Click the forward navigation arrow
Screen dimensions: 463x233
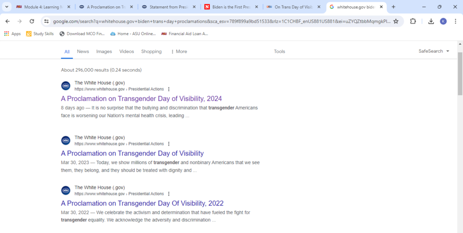point(19,21)
